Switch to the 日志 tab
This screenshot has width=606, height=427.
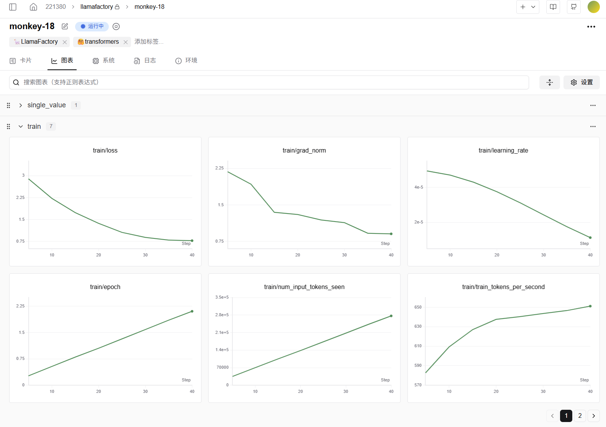tap(145, 61)
